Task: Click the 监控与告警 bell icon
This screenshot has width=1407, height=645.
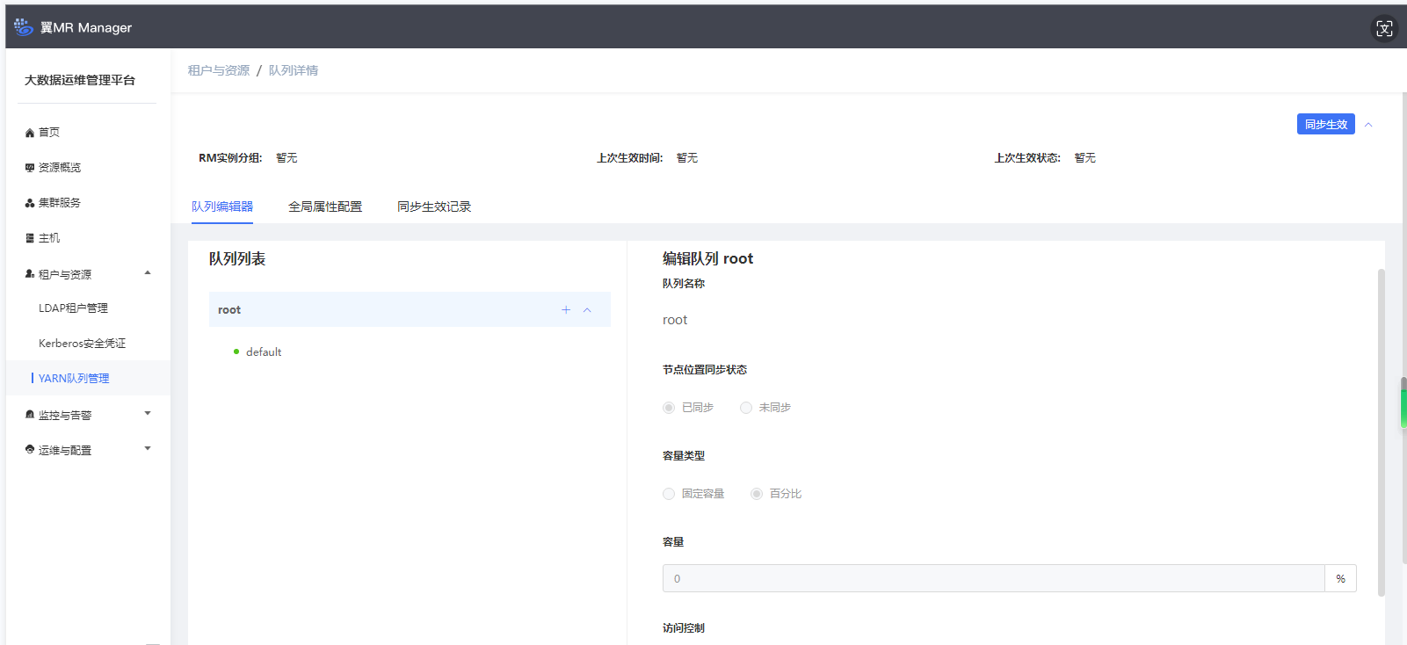Action: pos(30,415)
